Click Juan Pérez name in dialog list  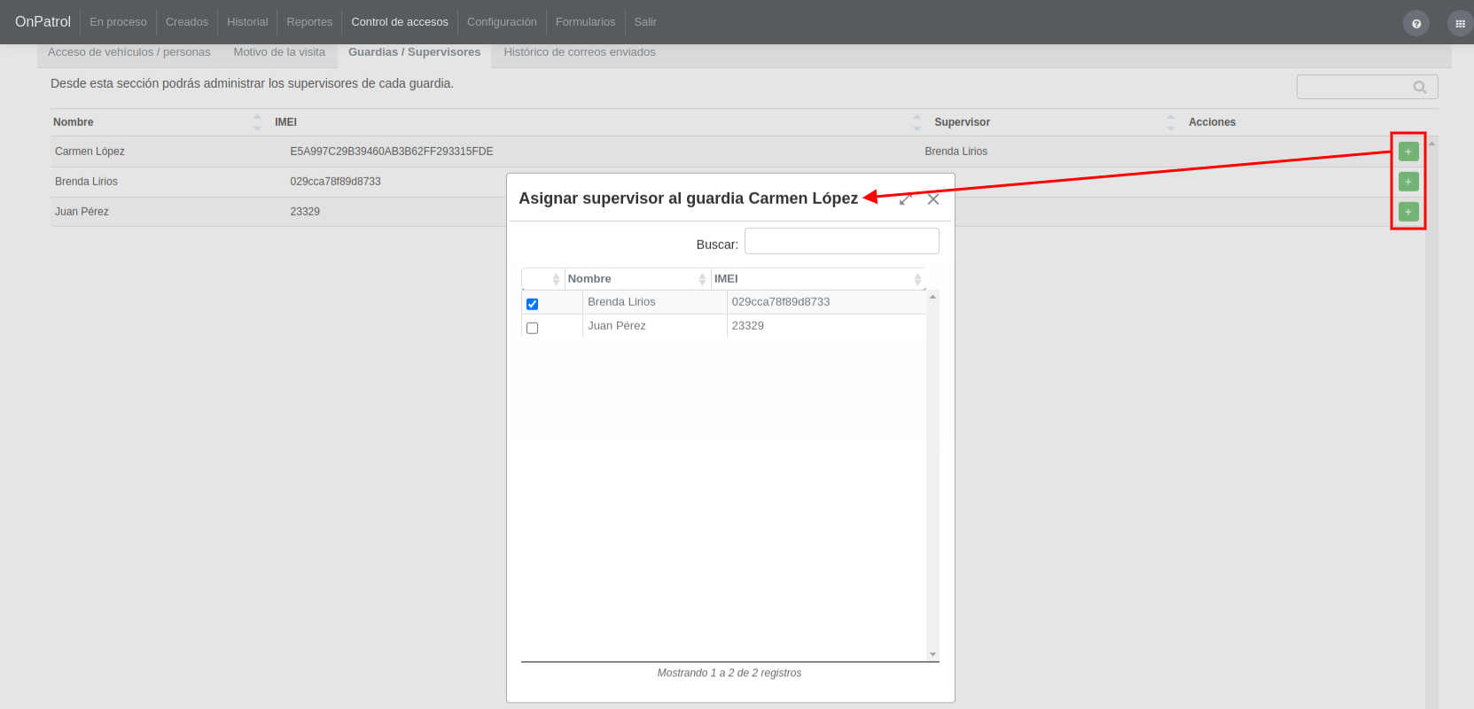(x=616, y=326)
